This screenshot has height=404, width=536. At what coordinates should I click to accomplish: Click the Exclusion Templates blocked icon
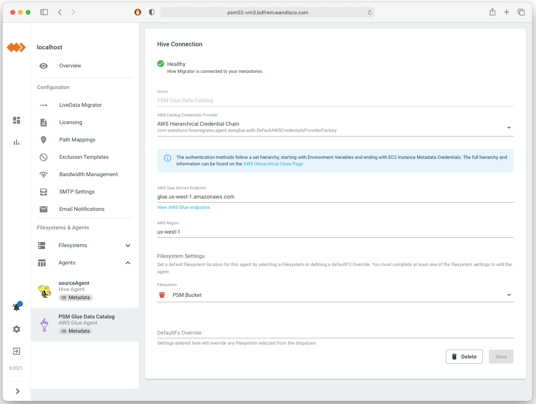[x=44, y=157]
